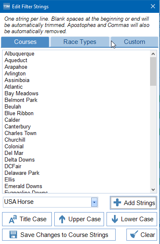Save Changes to Course Strings

pyautogui.click(x=59, y=234)
